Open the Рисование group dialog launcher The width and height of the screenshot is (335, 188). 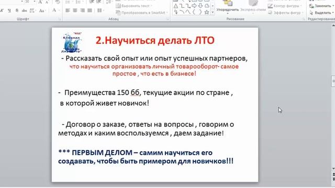[304, 19]
